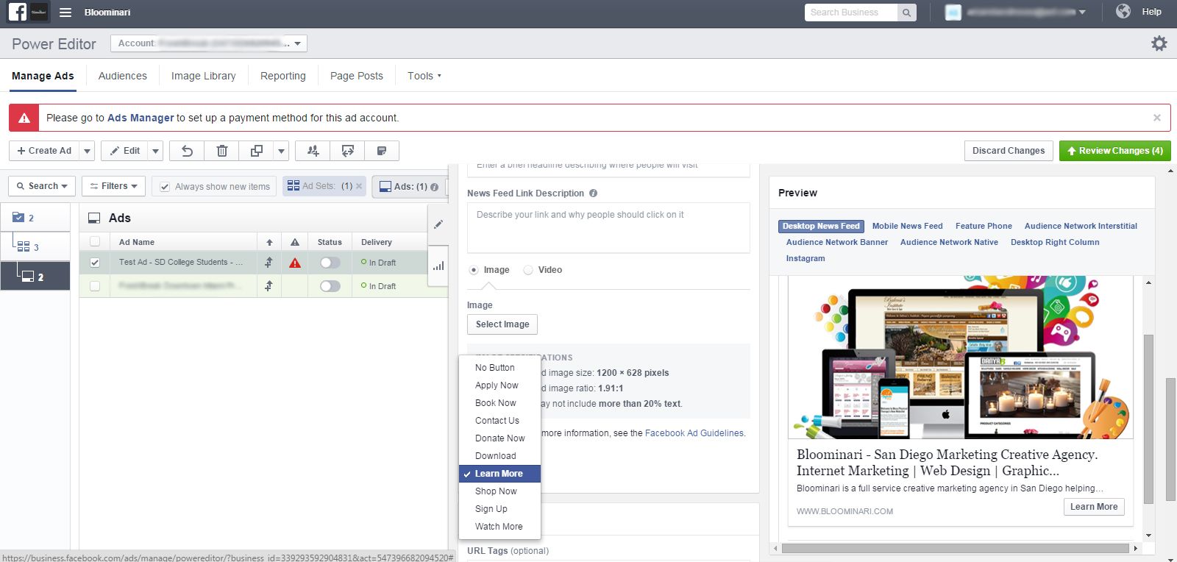The width and height of the screenshot is (1177, 562).
Task: Toggle status switch for Test Ad row
Action: pos(330,263)
